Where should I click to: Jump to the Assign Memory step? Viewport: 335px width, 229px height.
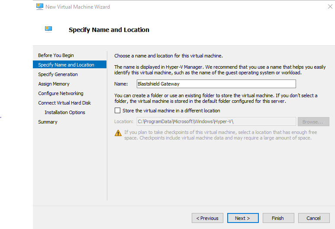pos(54,84)
